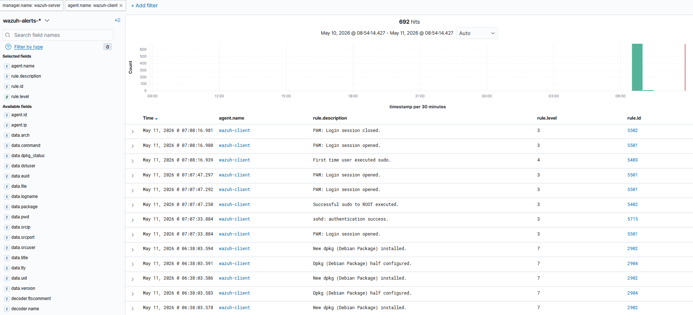The image size is (693, 315).
Task: Select the data.version available field
Action: [x=23, y=288]
